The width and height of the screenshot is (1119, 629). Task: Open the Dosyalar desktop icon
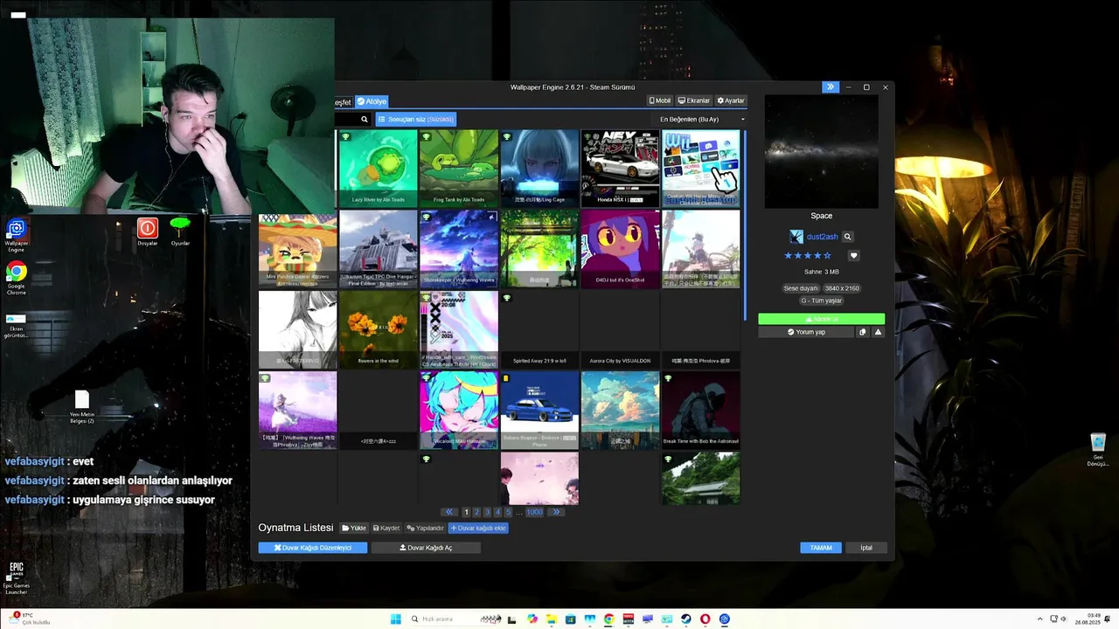(147, 232)
